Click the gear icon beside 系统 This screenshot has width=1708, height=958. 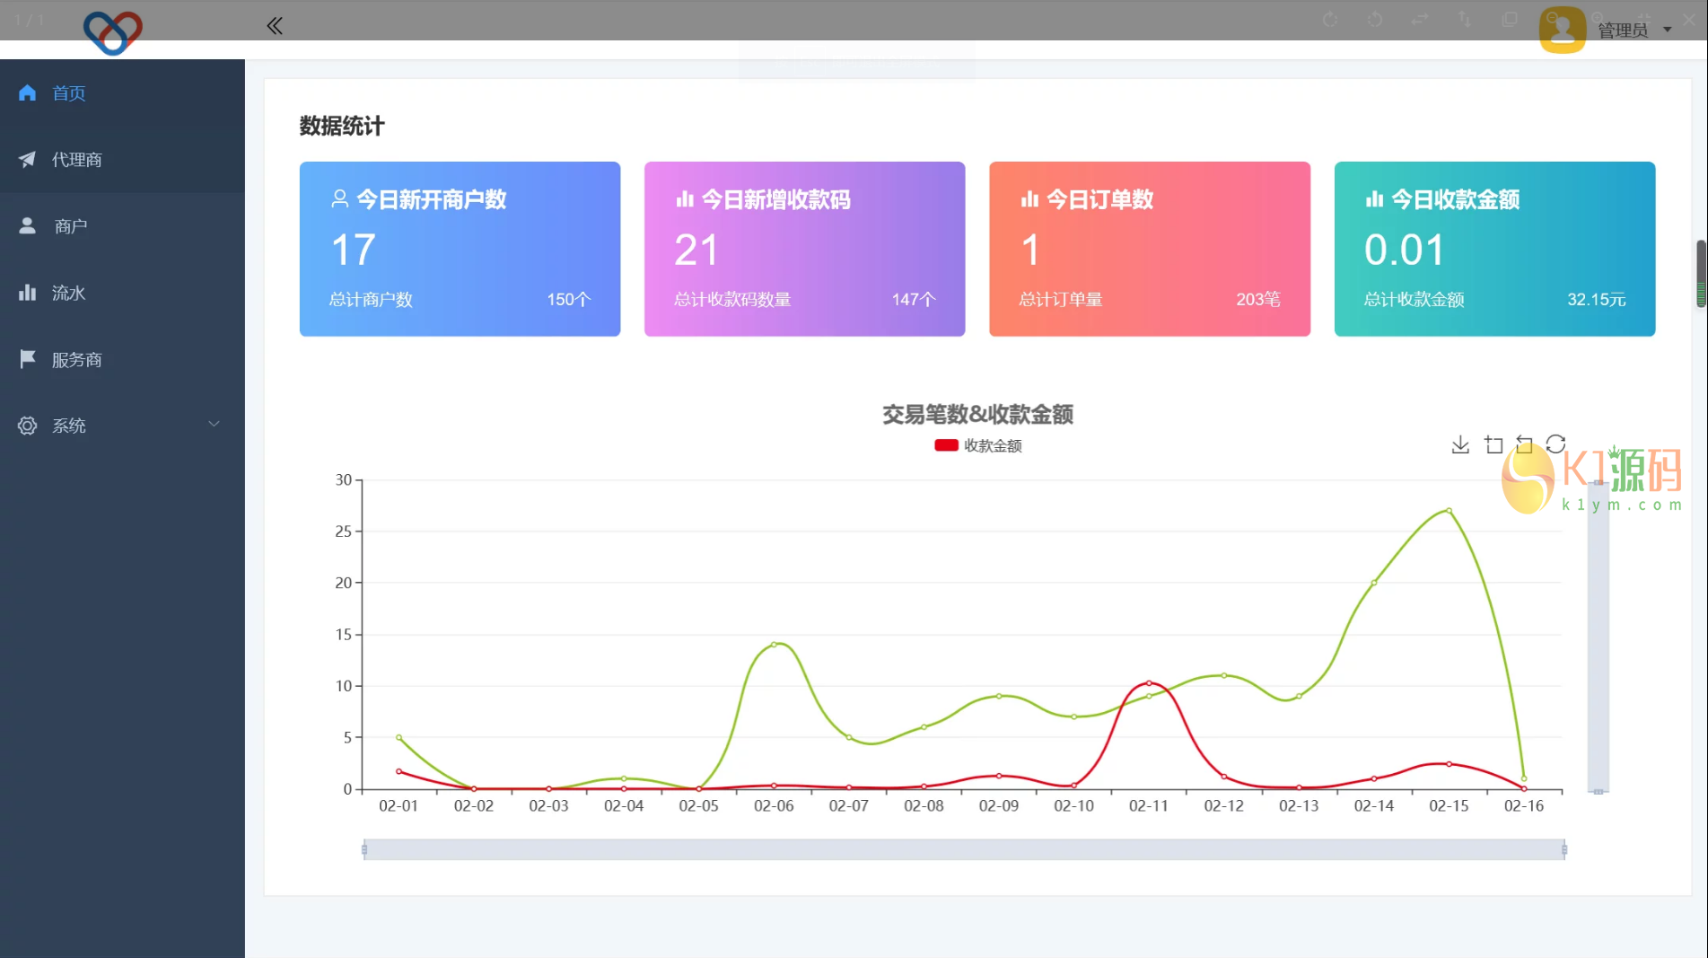pos(28,426)
